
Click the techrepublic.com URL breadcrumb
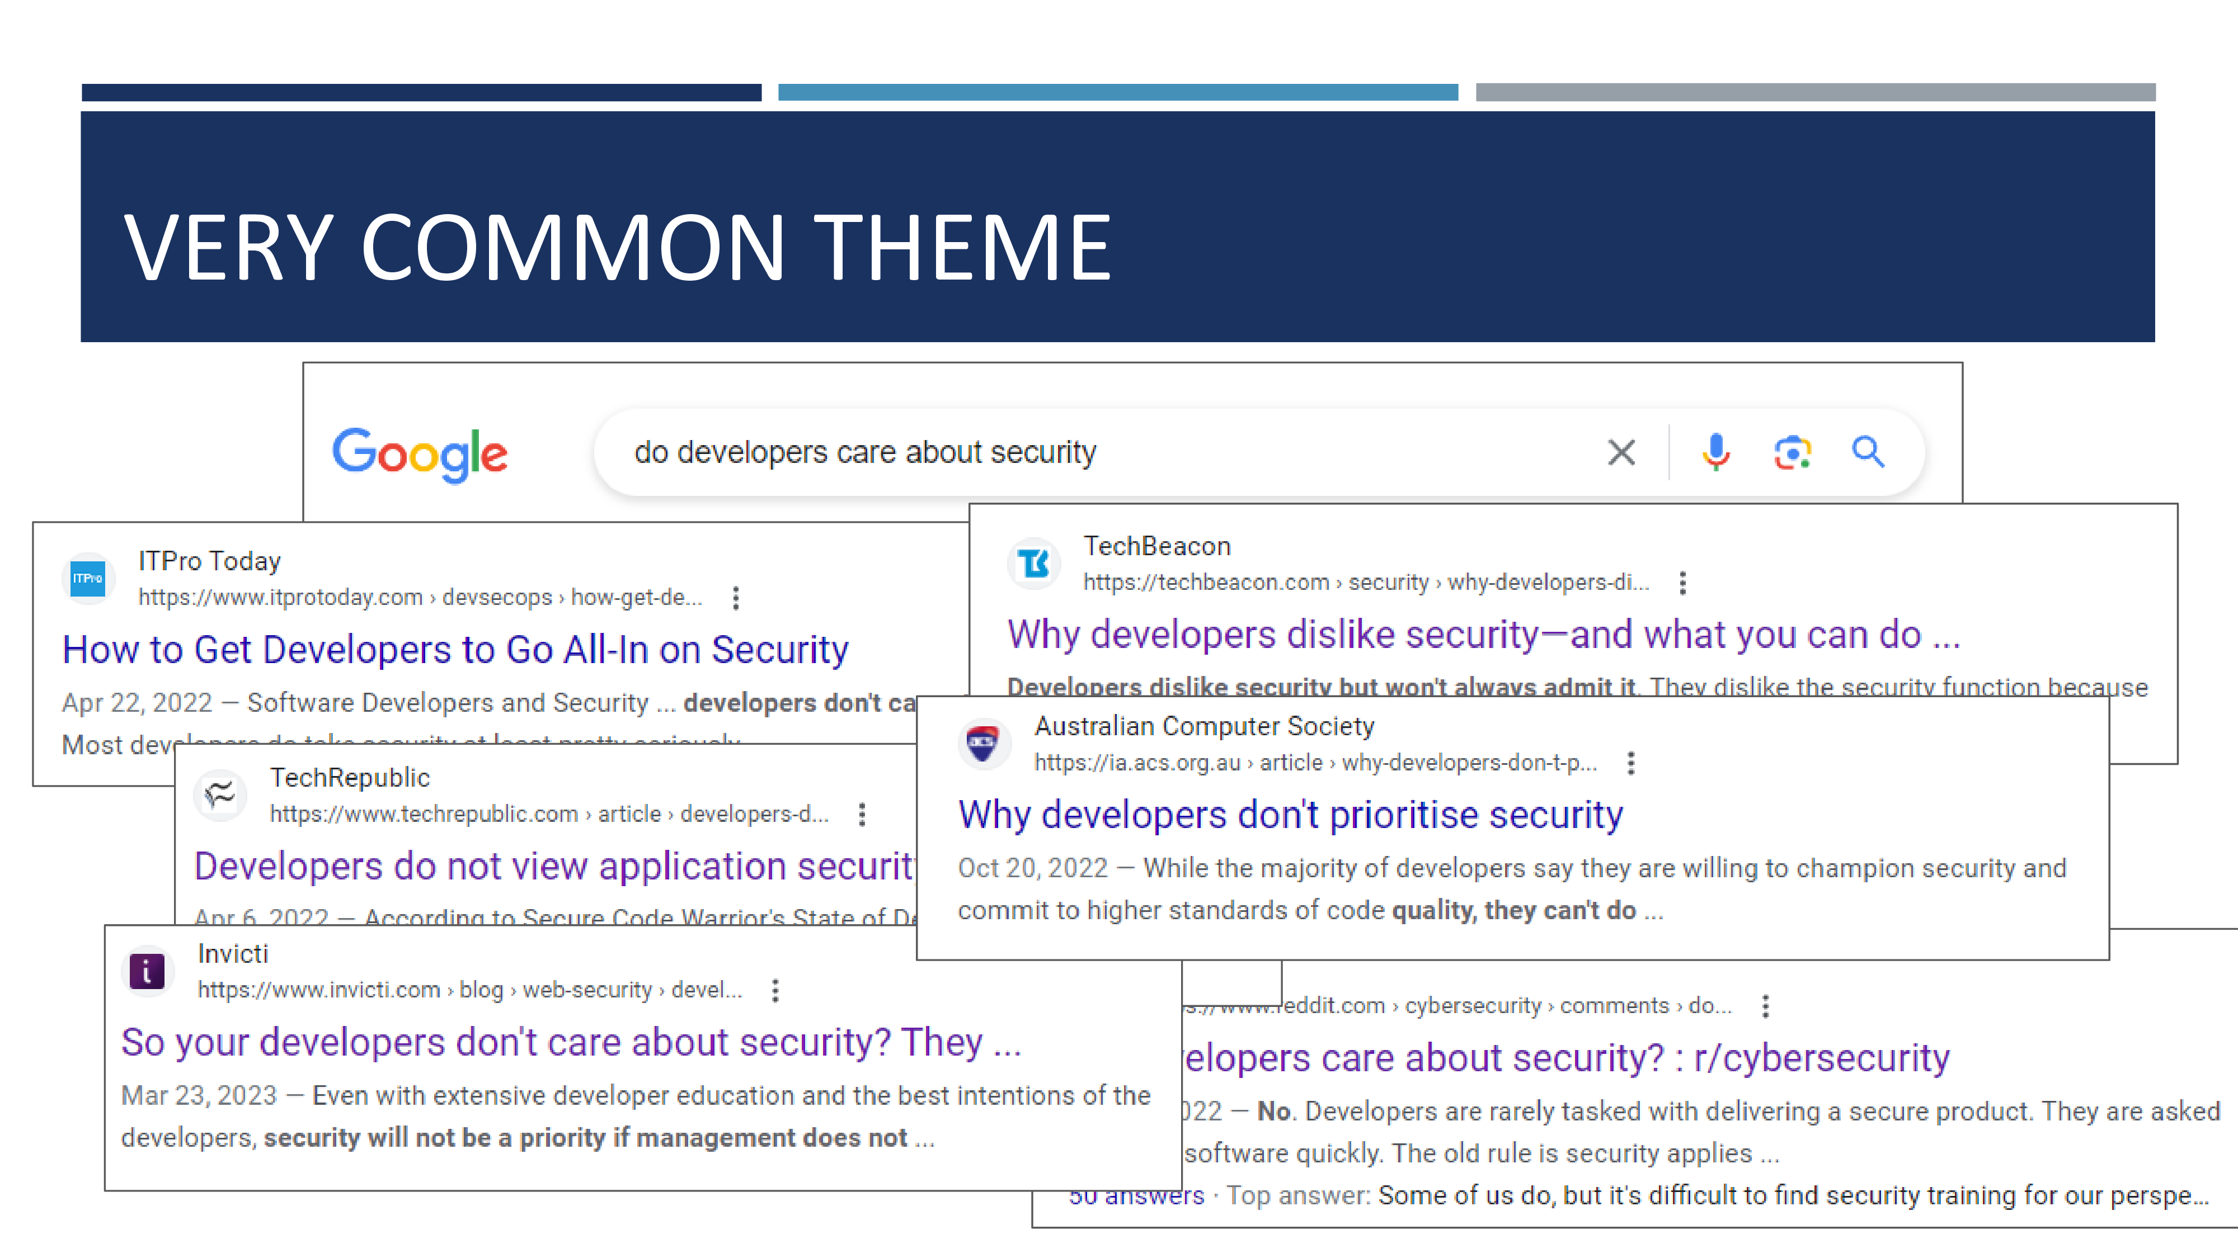tap(549, 815)
